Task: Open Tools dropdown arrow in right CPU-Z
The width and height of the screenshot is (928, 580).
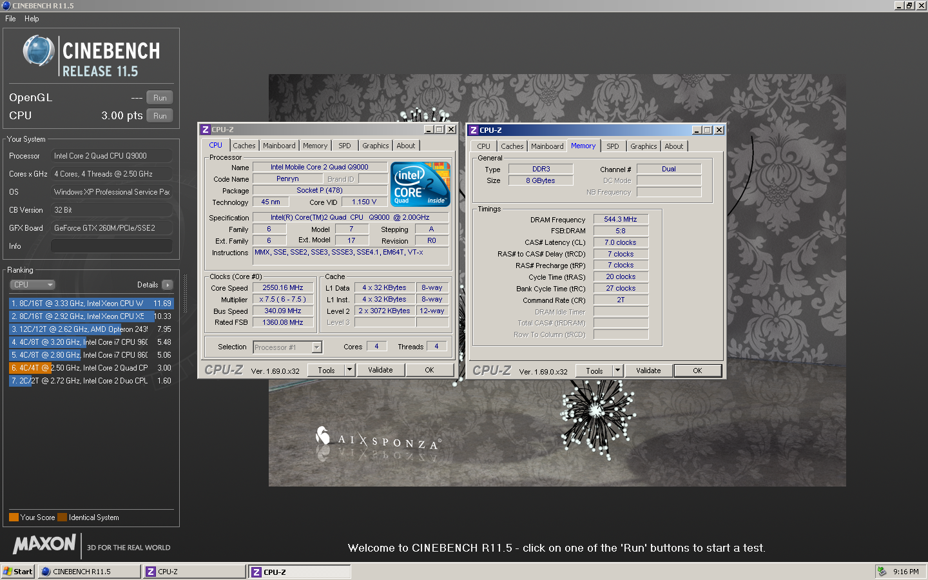Action: (618, 371)
